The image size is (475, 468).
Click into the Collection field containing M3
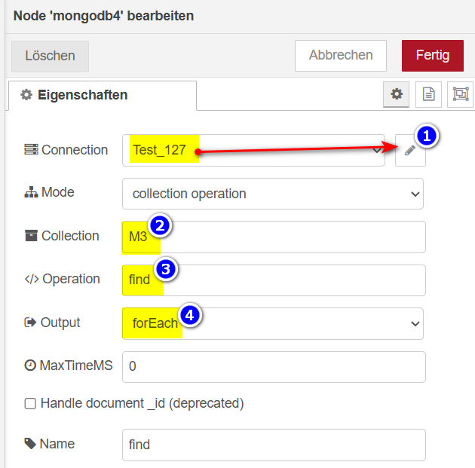point(274,237)
